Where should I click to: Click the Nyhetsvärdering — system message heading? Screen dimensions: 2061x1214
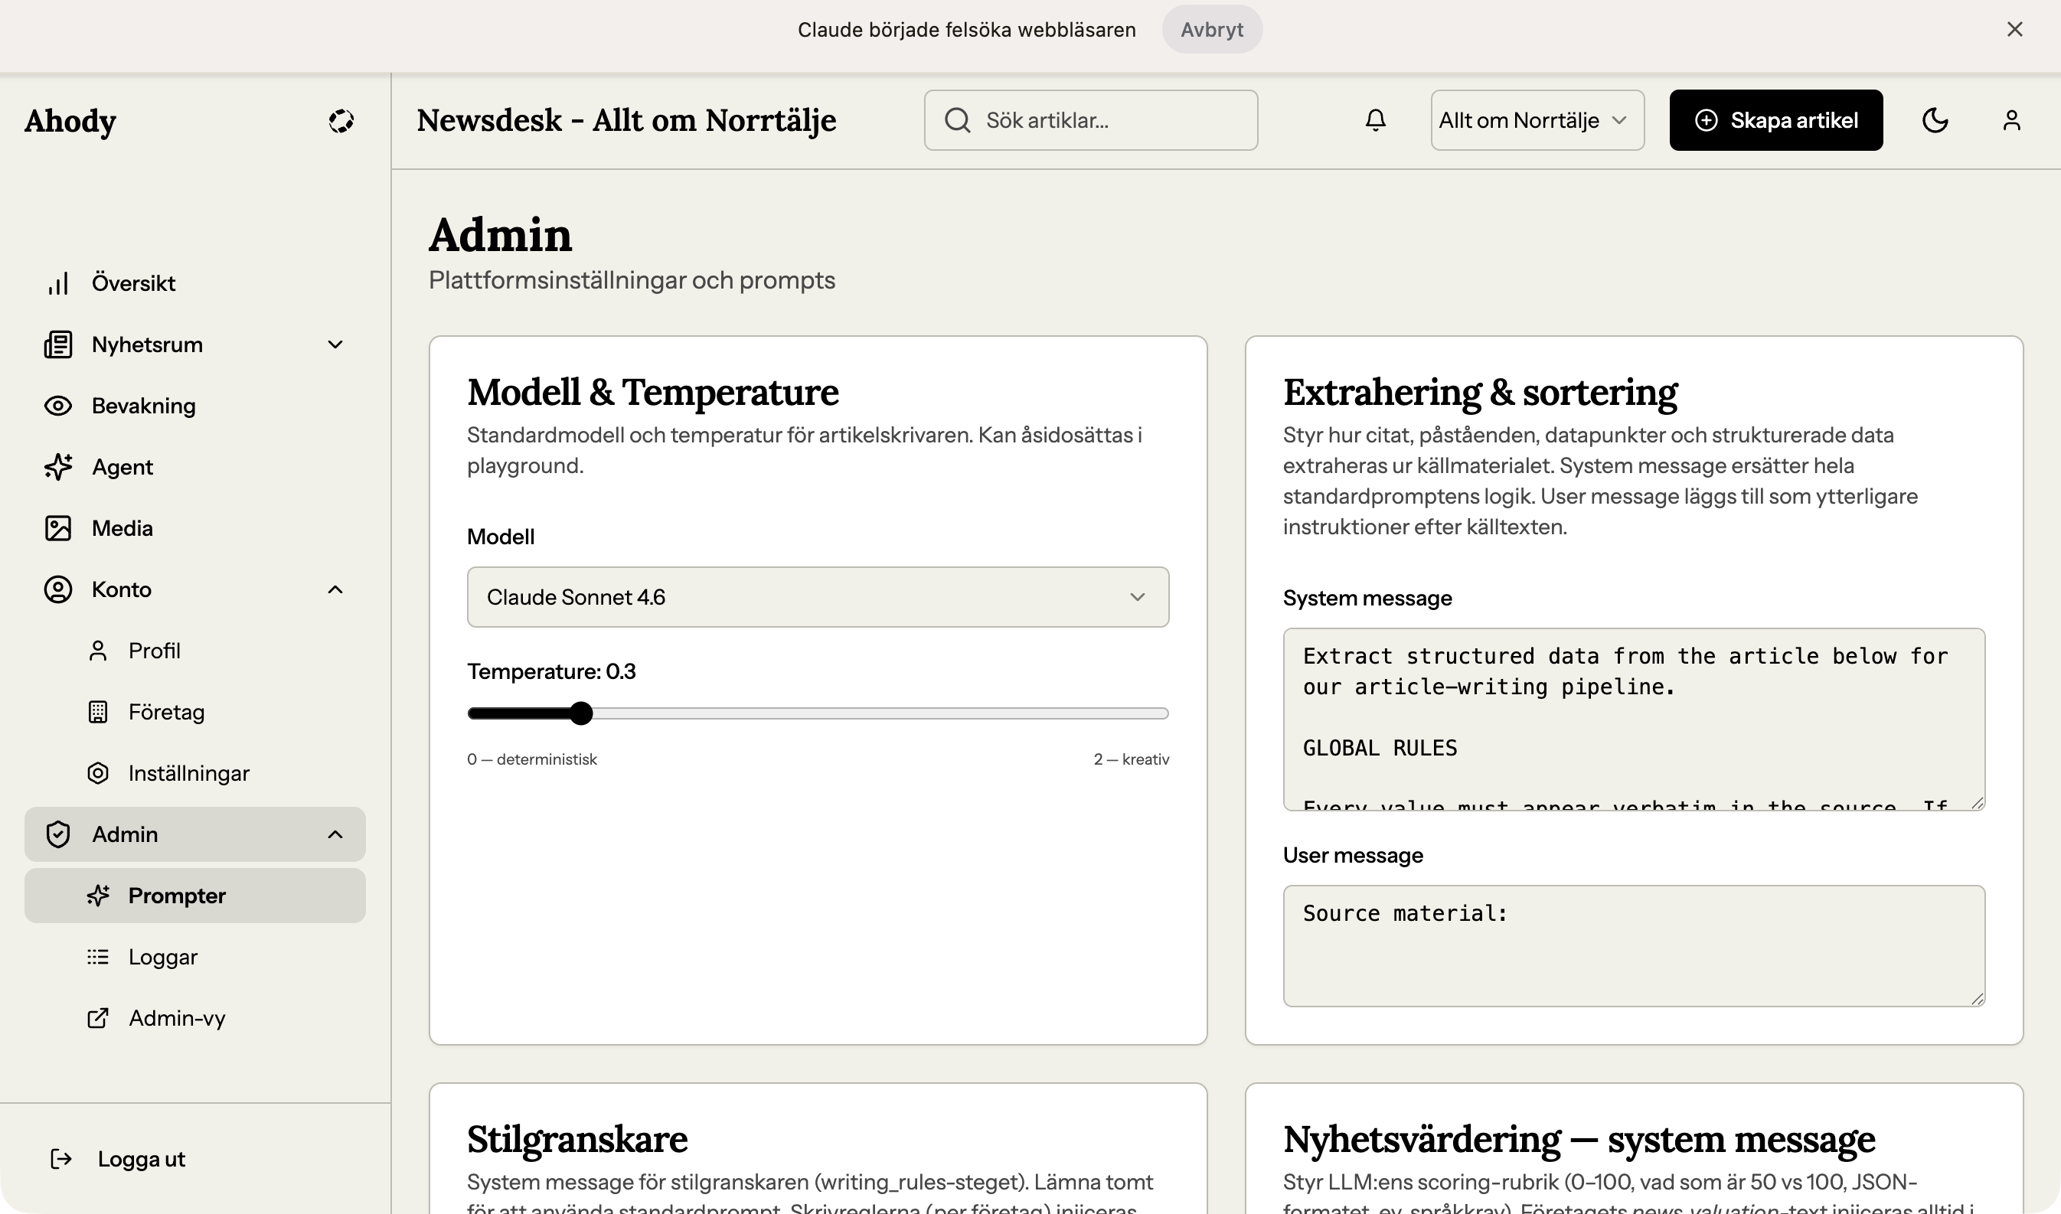pyautogui.click(x=1579, y=1140)
